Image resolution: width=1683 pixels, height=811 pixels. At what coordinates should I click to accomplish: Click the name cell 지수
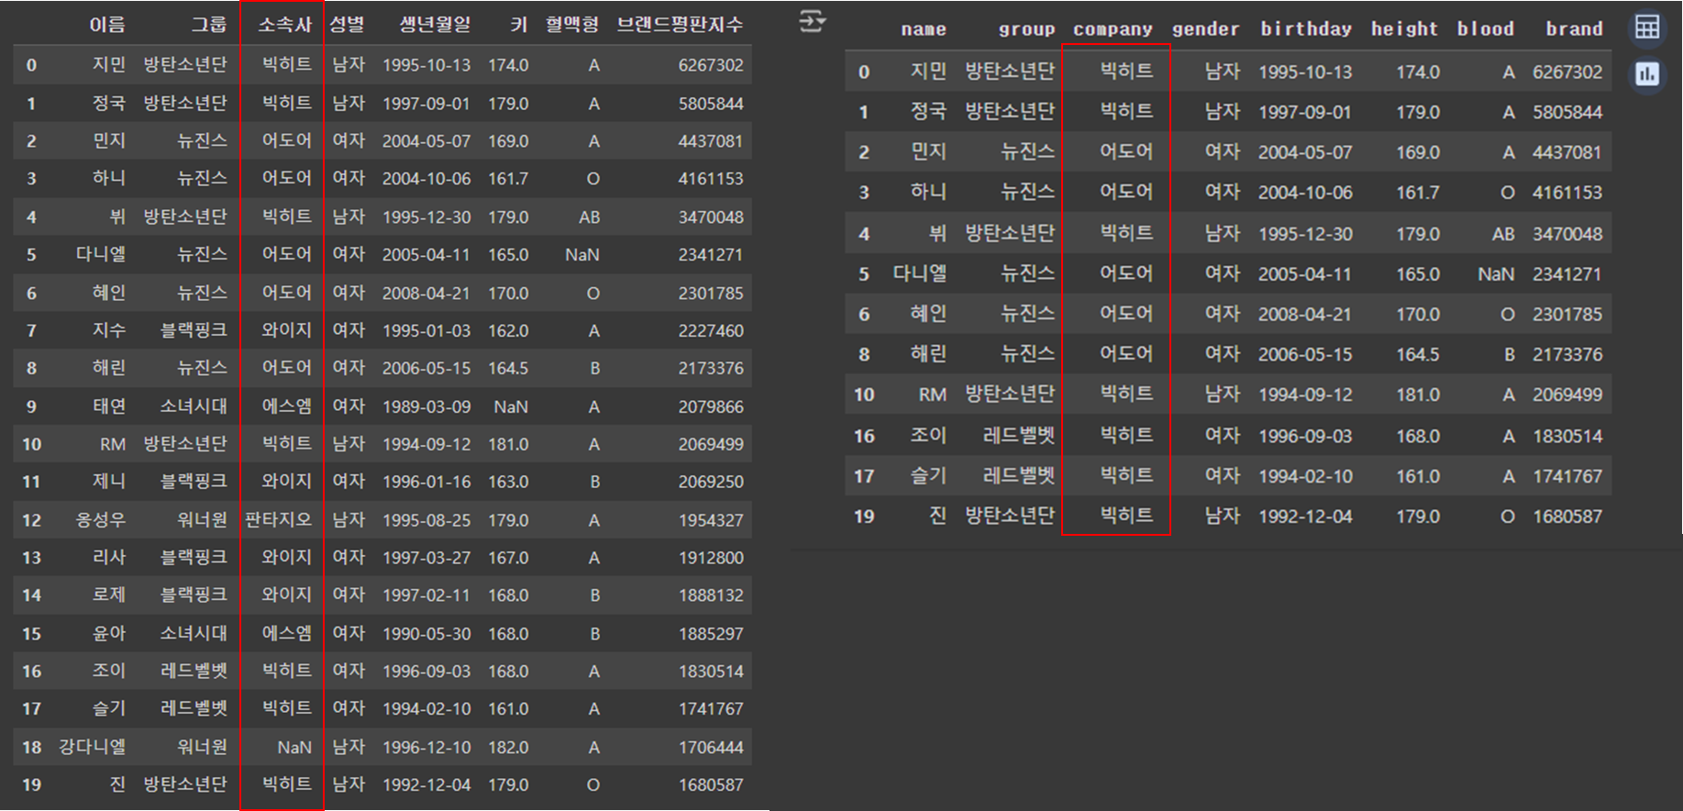(109, 330)
